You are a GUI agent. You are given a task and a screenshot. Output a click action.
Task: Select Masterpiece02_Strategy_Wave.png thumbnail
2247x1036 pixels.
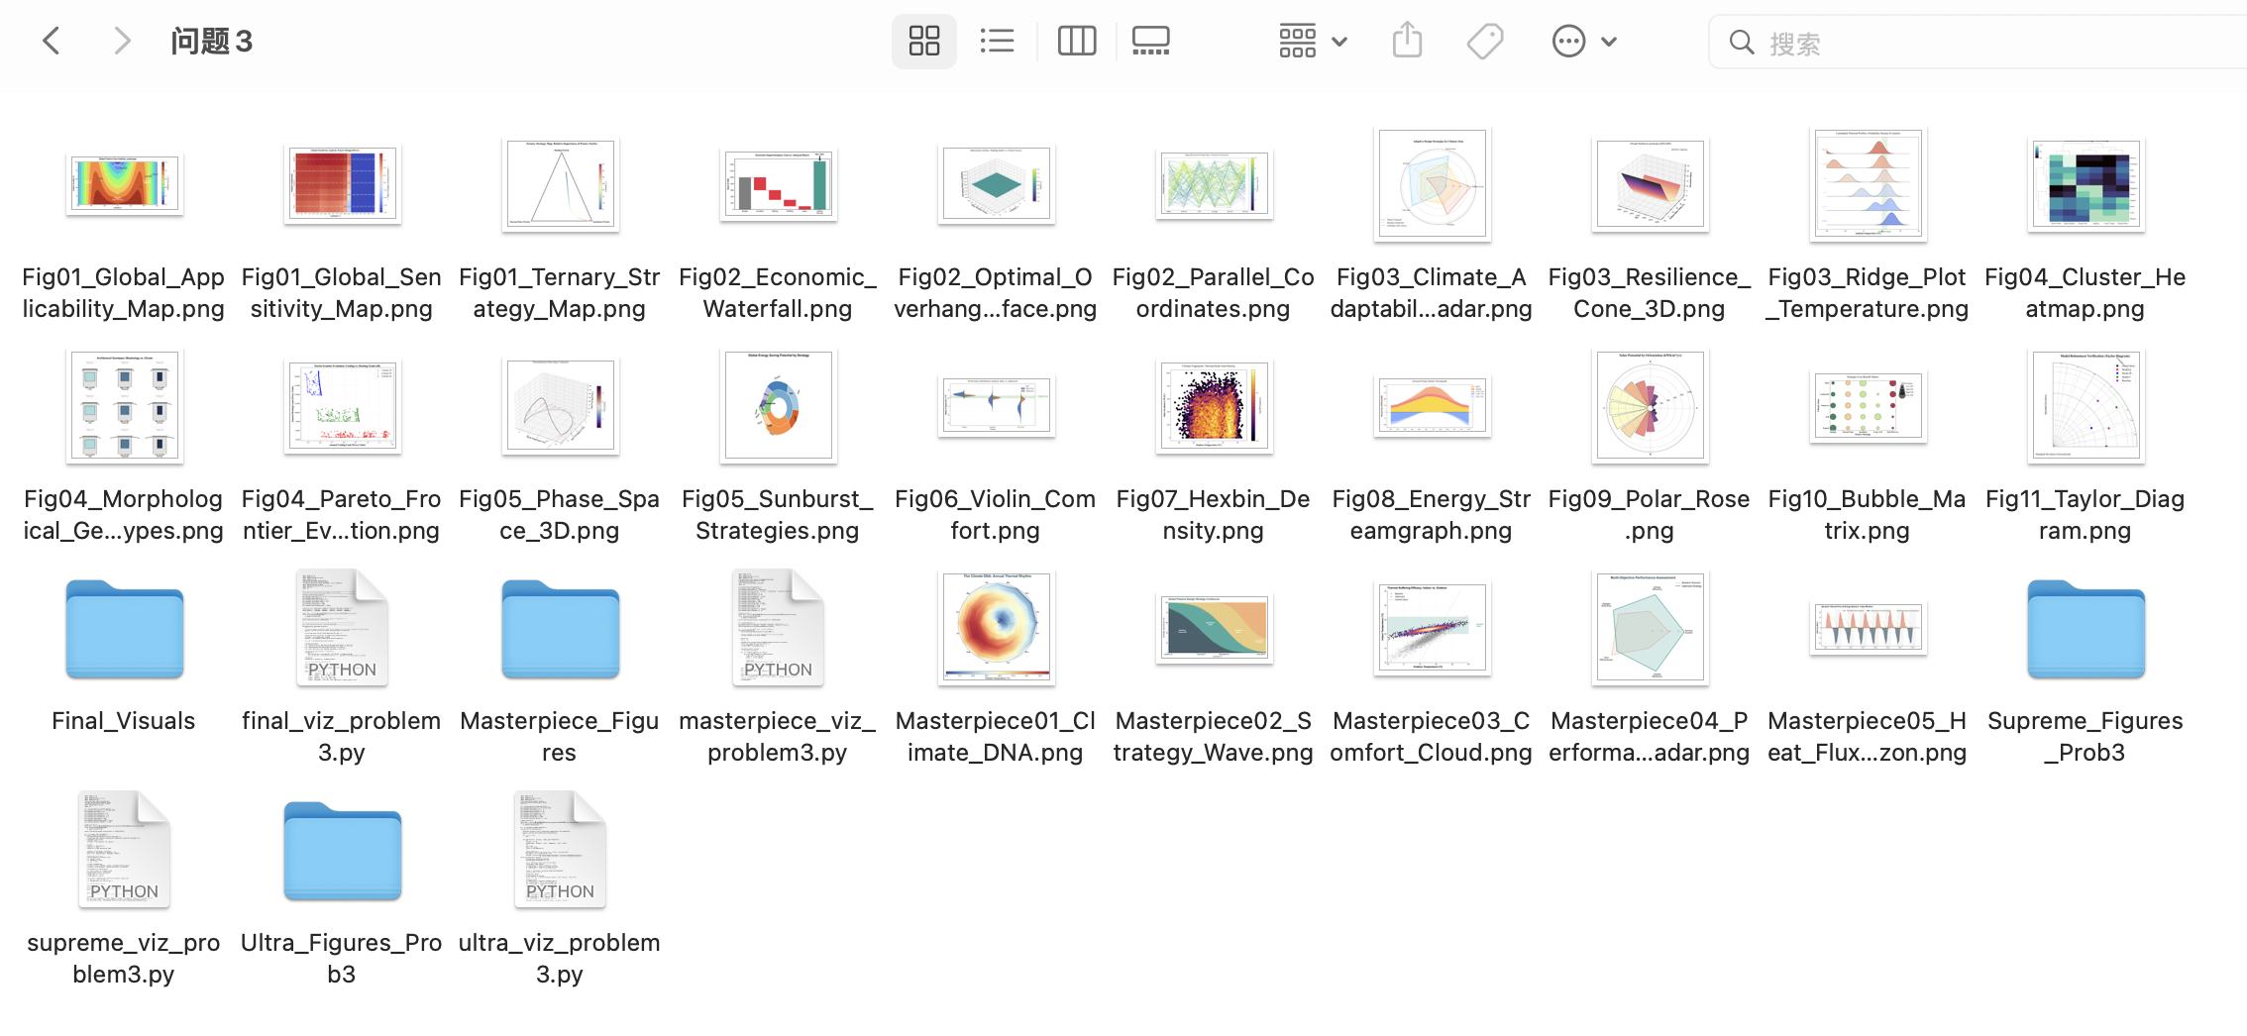(1214, 628)
